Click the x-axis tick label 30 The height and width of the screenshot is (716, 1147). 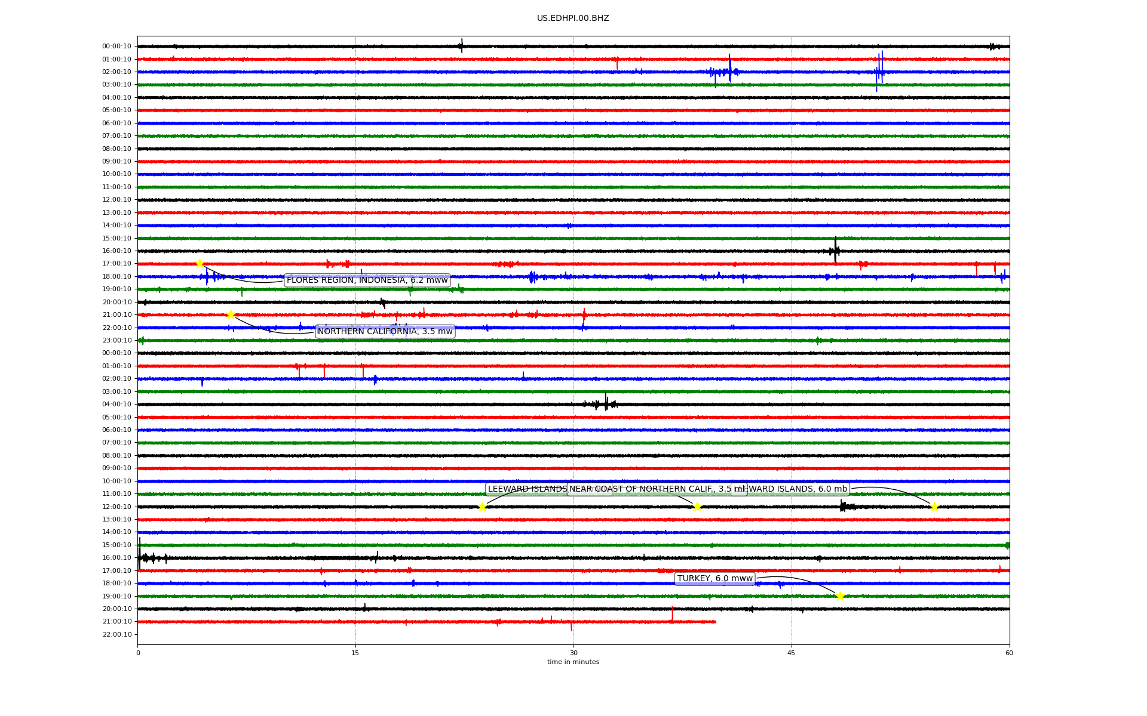tap(573, 653)
